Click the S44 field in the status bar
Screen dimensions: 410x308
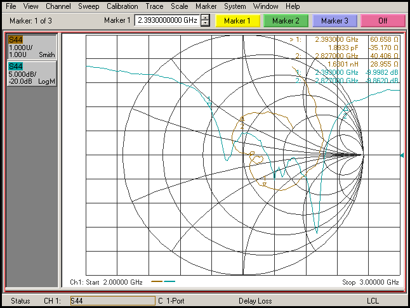click(x=112, y=300)
